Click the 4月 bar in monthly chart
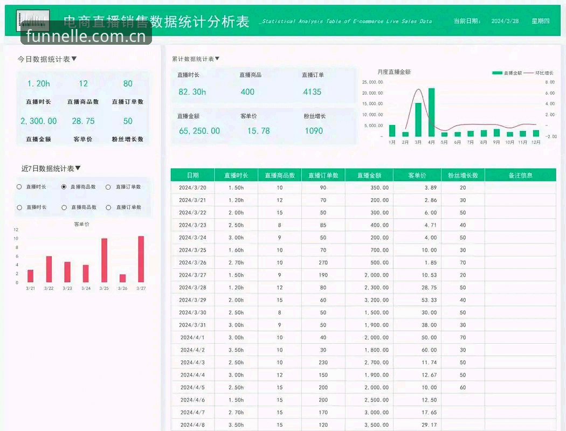 (x=431, y=112)
